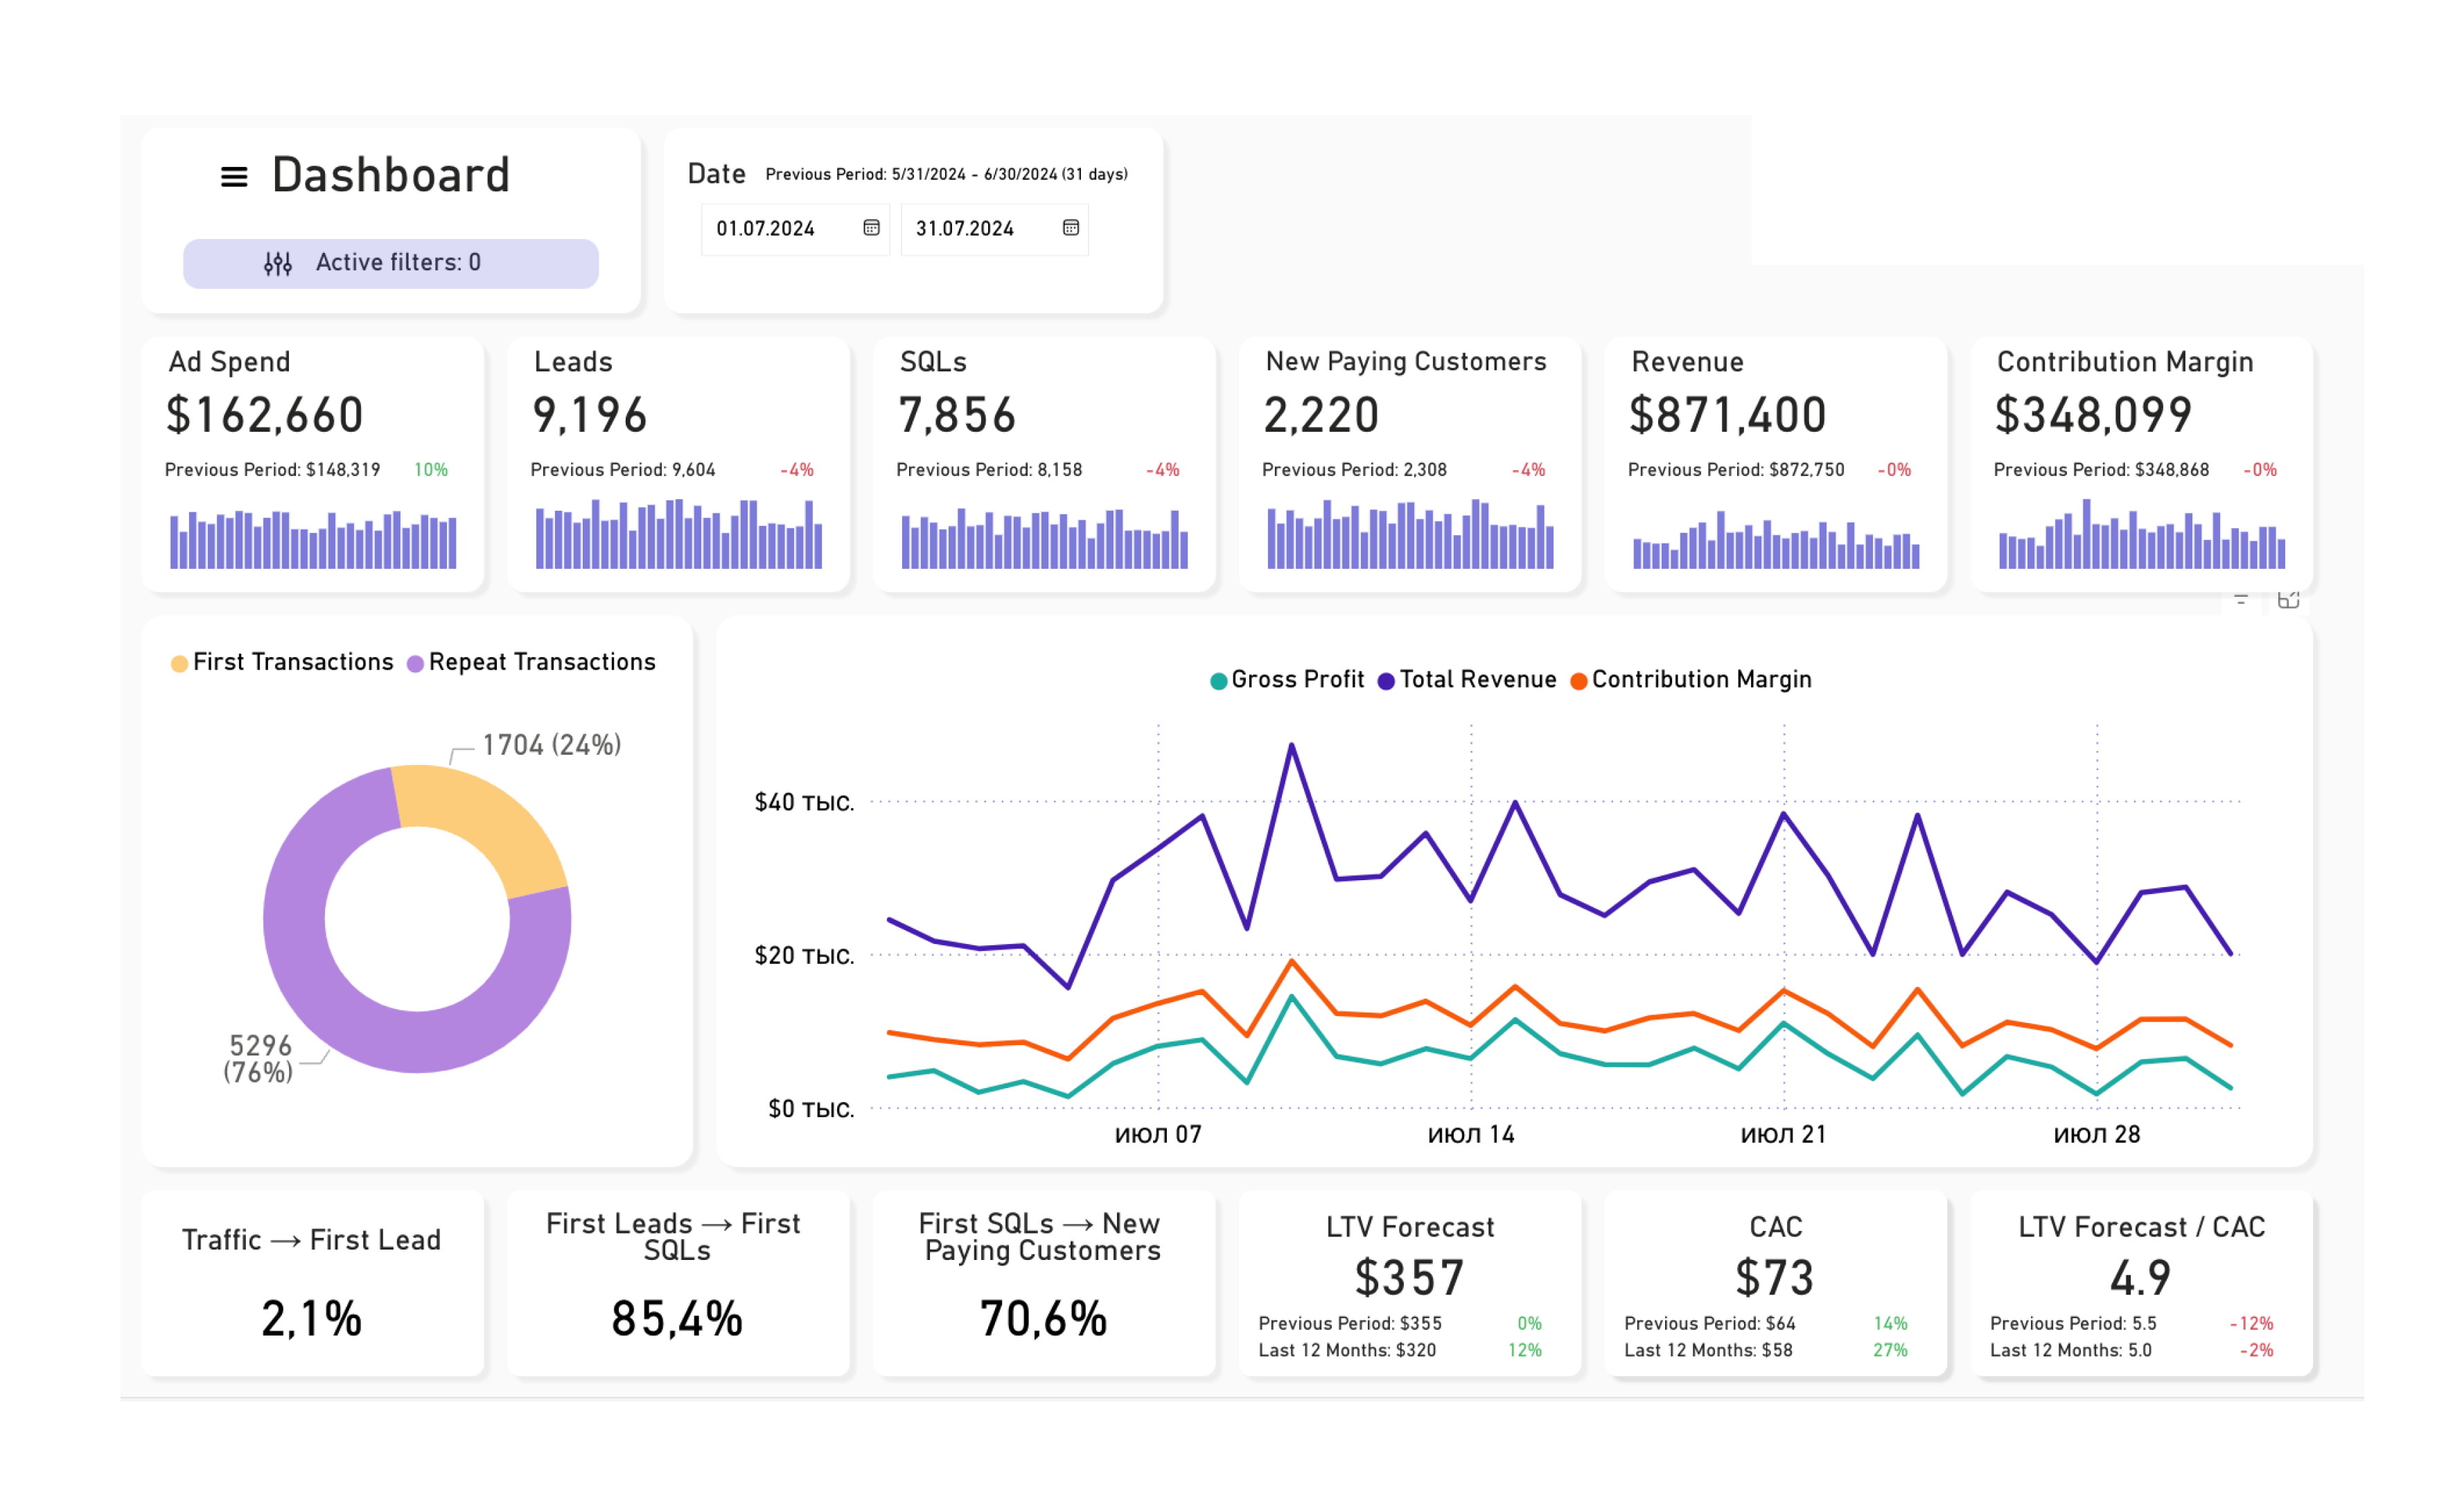Click the Contribution Margin card sparkline
Viewport: 2464px width, 1497px height.
point(2142,534)
